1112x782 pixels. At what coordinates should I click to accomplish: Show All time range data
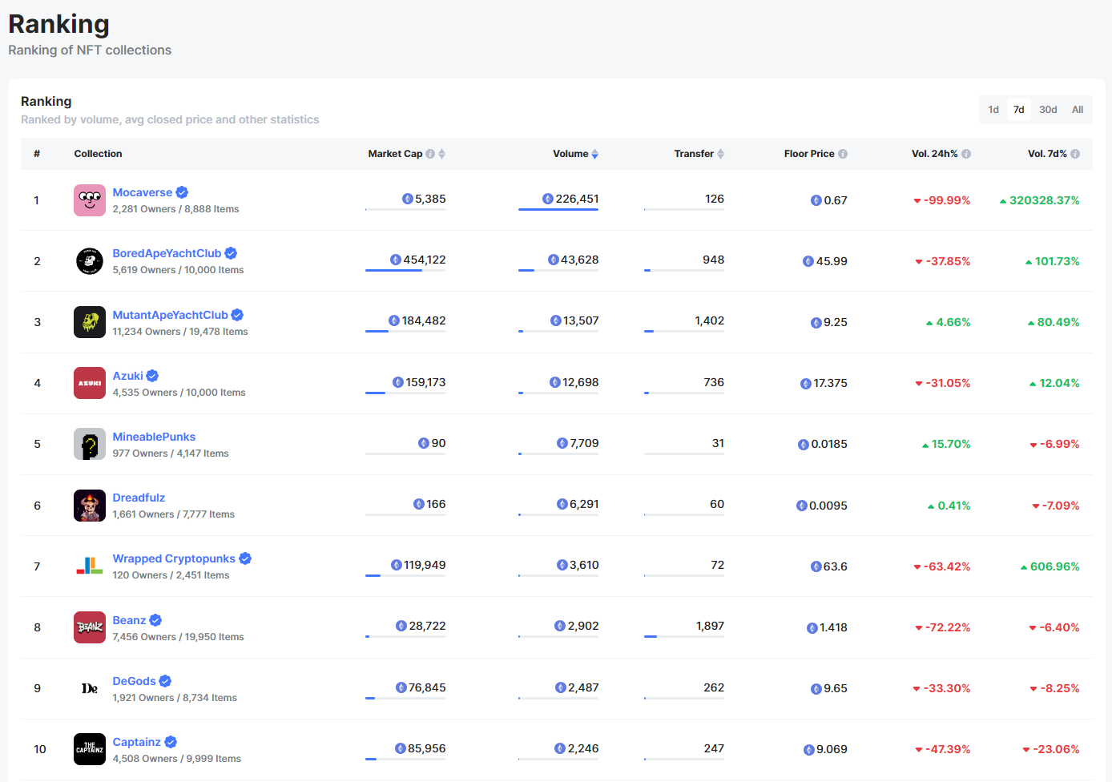tap(1078, 110)
